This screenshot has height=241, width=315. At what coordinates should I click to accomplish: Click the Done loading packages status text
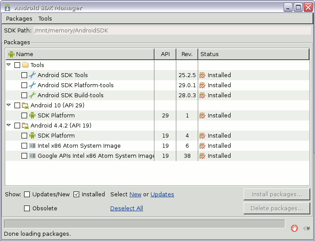(x=37, y=234)
